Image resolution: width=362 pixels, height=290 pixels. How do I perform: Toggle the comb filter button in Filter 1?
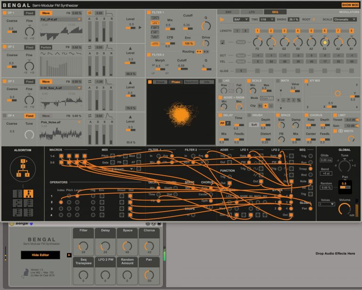[x=155, y=44]
